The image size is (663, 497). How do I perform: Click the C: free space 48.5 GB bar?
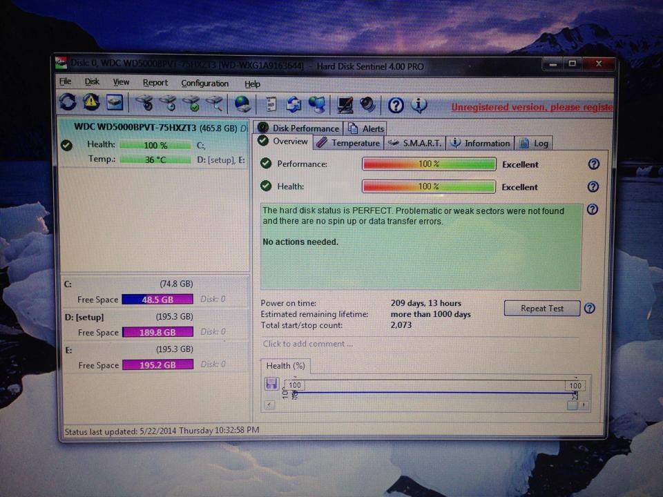(157, 299)
